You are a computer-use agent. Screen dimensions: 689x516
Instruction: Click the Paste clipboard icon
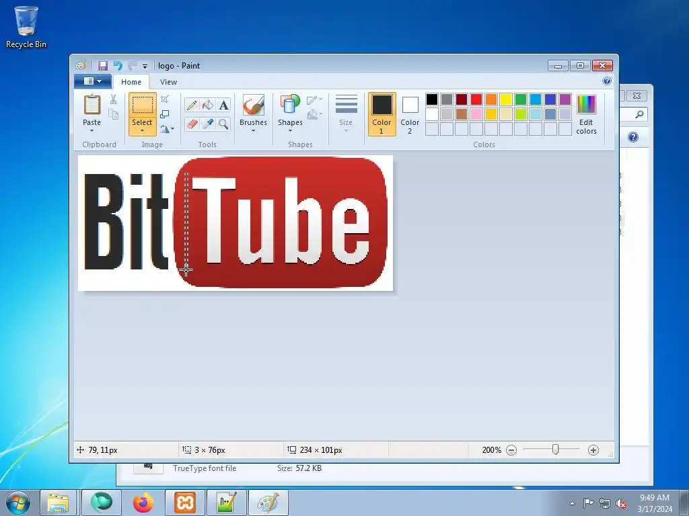[92, 105]
